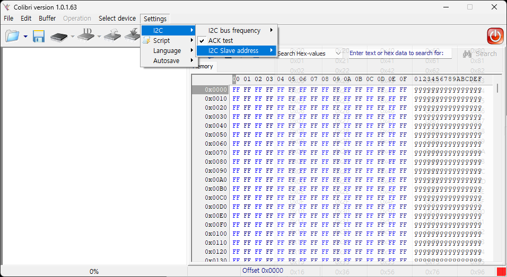The height and width of the screenshot is (277, 507).
Task: Click the 0% progress bar
Action: (94, 272)
